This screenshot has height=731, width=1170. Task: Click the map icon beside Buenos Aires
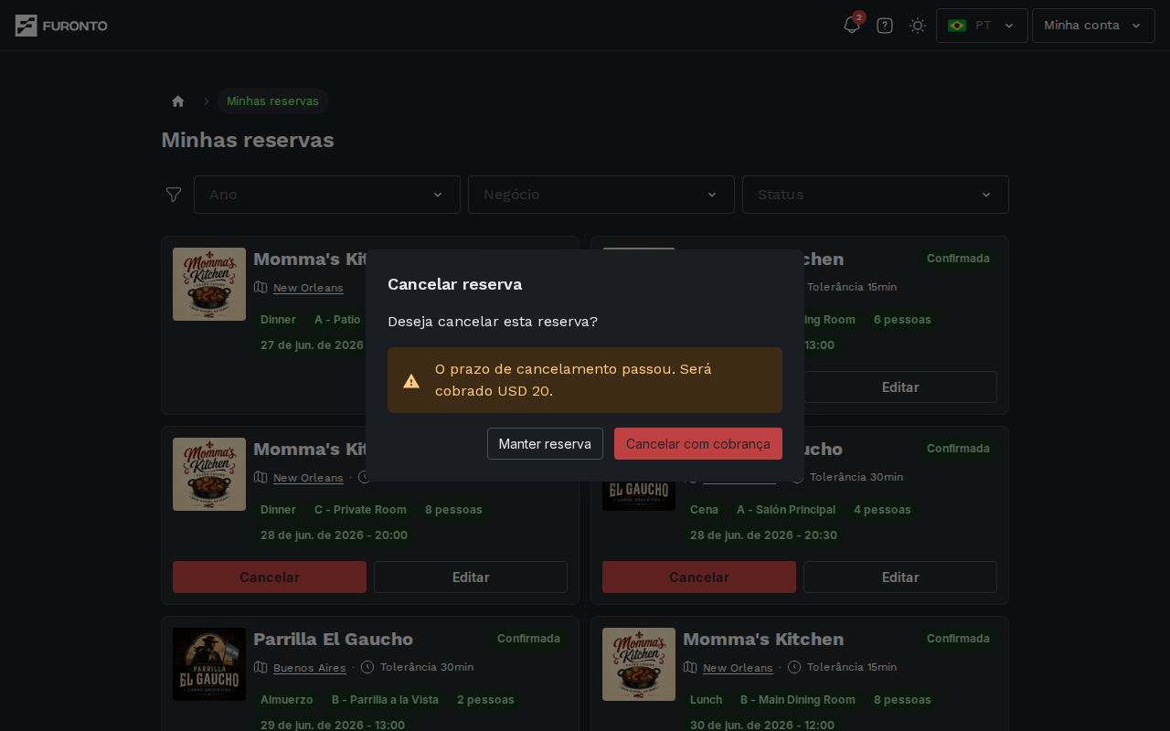coord(261,667)
